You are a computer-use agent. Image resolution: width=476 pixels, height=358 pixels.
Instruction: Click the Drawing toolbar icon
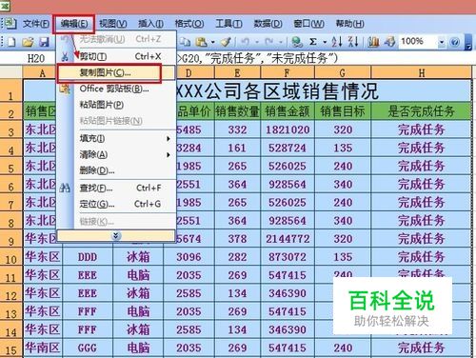[x=389, y=42]
